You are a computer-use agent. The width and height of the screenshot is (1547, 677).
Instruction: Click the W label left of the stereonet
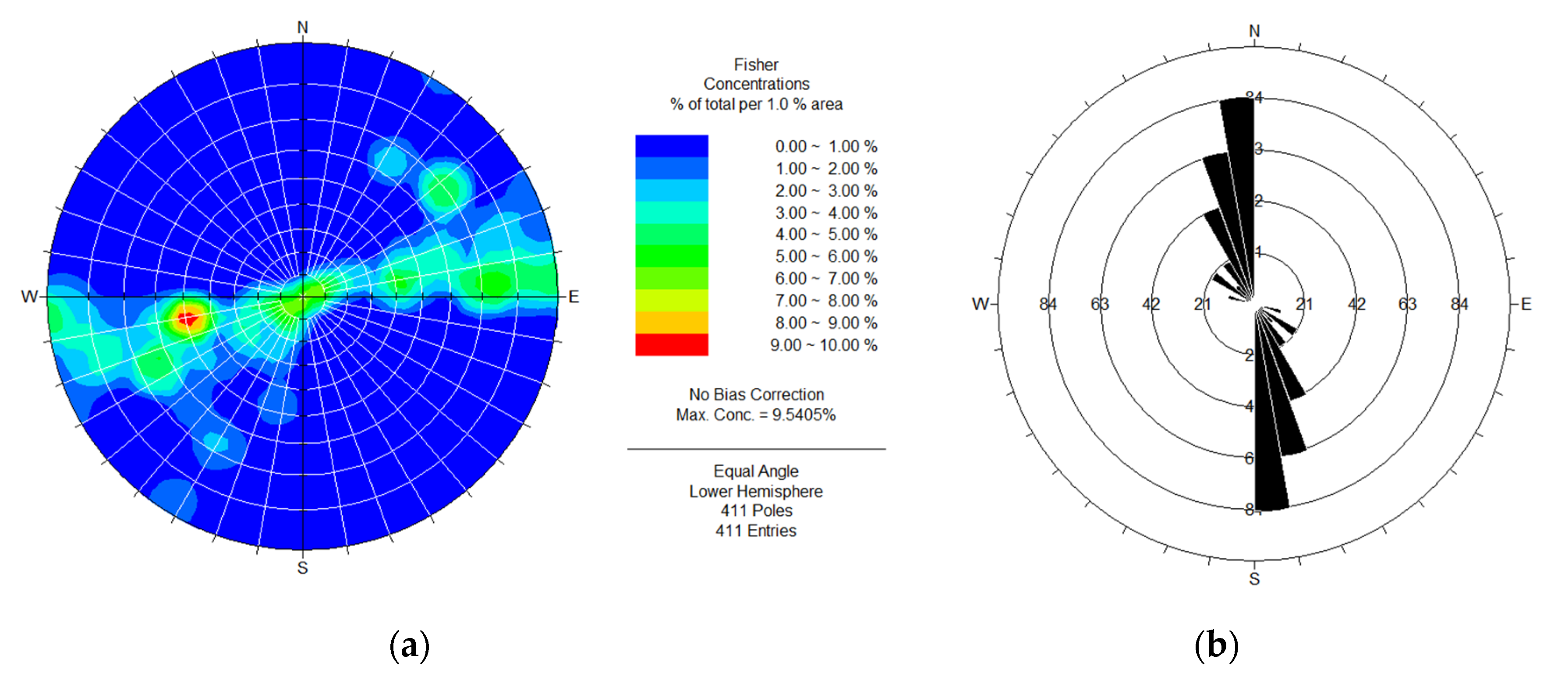click(29, 297)
